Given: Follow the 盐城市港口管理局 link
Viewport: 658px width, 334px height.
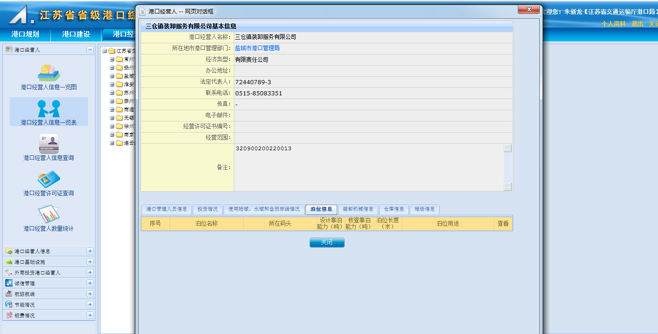Looking at the screenshot, I should (x=257, y=48).
